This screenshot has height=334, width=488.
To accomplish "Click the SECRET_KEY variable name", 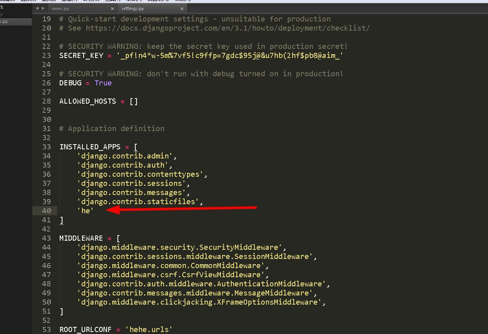I will coord(81,55).
